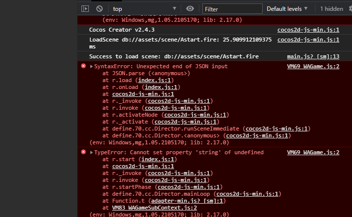This screenshot has width=352, height=217.
Task: Open VM69 WAGame.js:2 link beside TypeError
Action: tap(313, 152)
